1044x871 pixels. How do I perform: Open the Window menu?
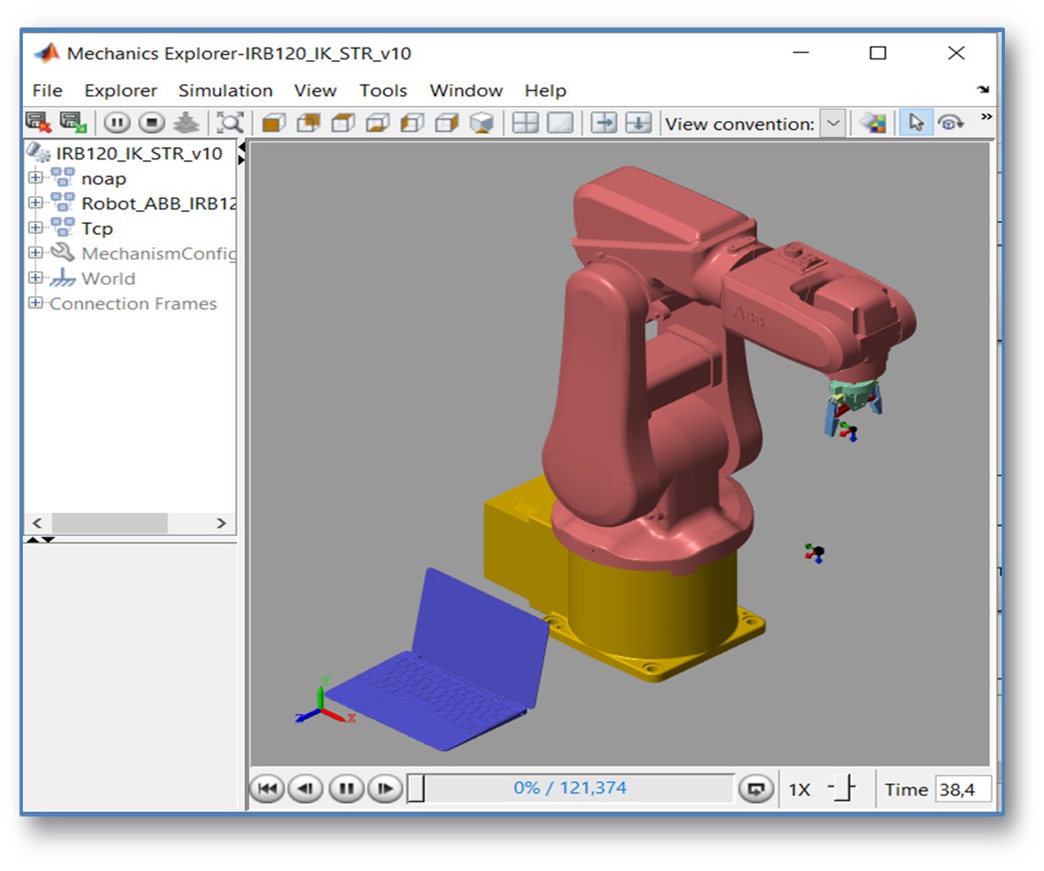point(466,91)
